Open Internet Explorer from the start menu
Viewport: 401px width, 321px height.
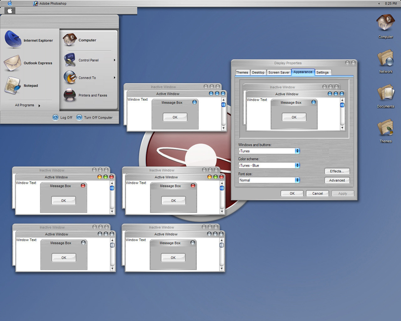(29, 40)
